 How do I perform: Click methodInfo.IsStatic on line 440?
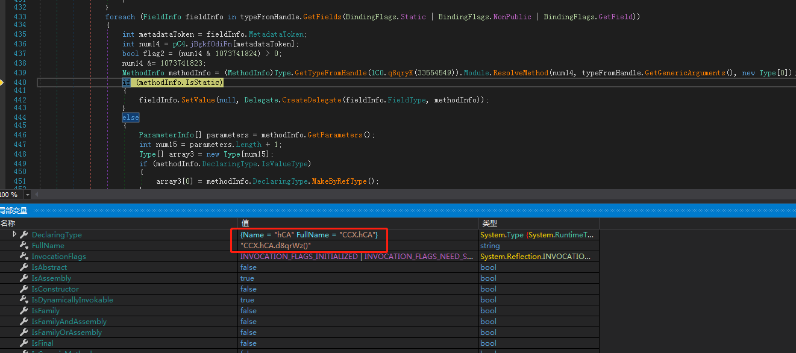point(179,82)
